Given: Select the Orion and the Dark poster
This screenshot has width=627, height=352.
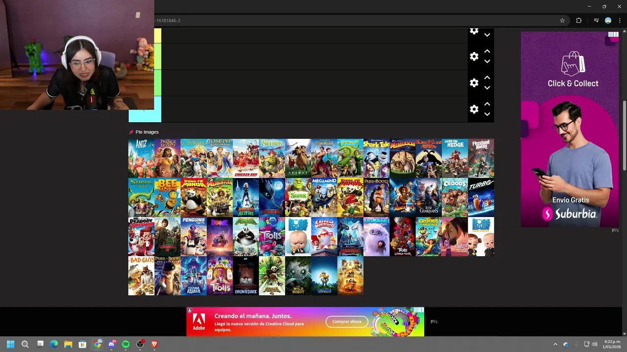Looking at the screenshot, I should point(246,275).
